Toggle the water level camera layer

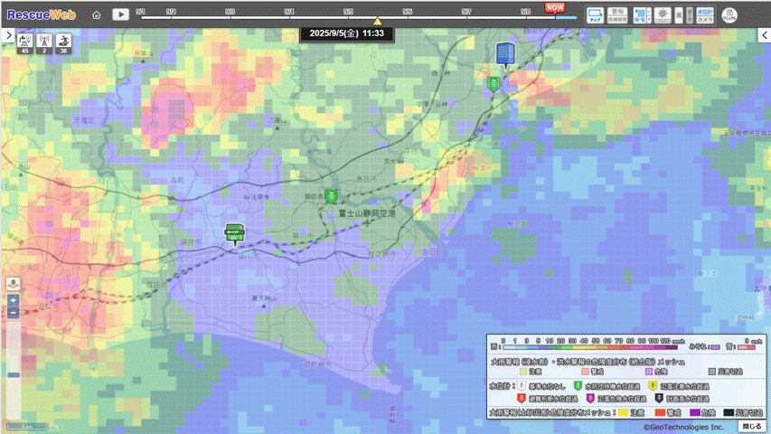pyautogui.click(x=706, y=14)
